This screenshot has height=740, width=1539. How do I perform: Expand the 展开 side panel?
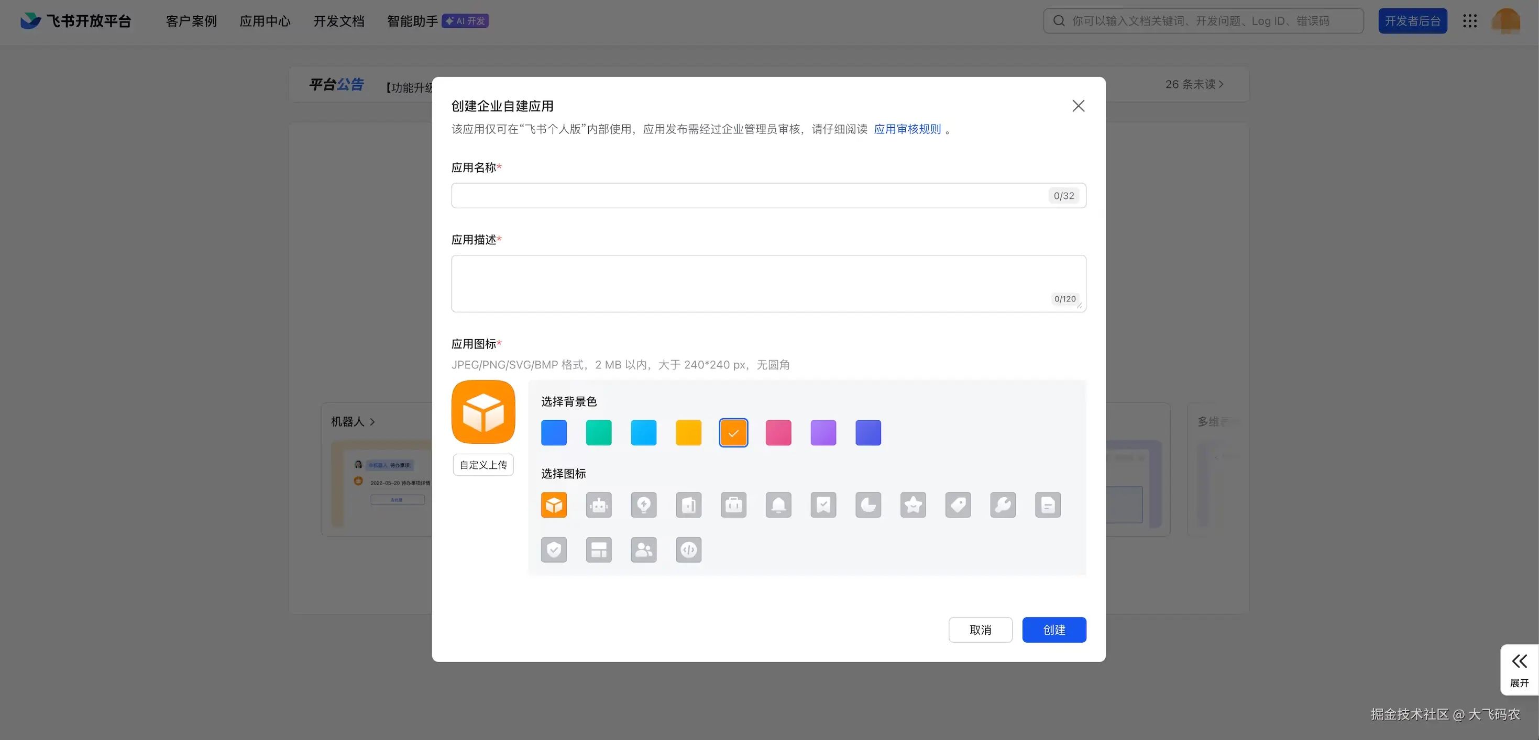click(1519, 669)
